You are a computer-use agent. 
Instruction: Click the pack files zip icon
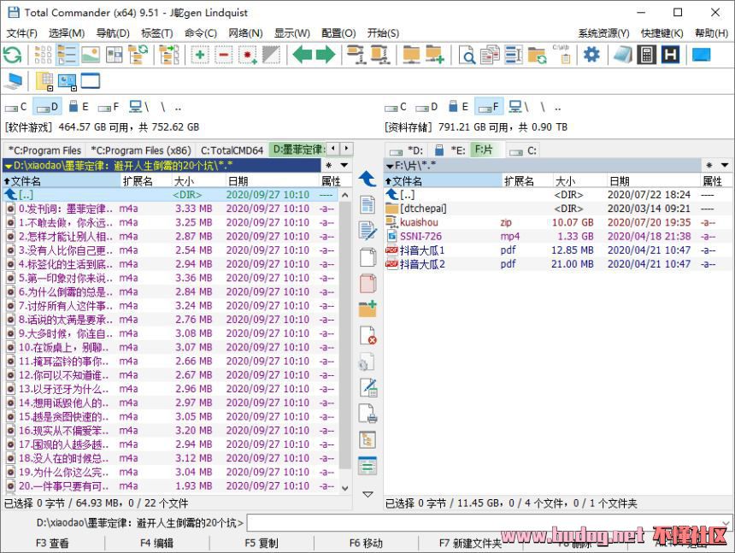pos(356,55)
